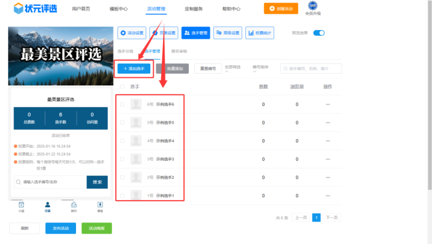The image size is (432, 244).
Task: Open 投票统计 vote statistics chart button
Action: (x=259, y=33)
